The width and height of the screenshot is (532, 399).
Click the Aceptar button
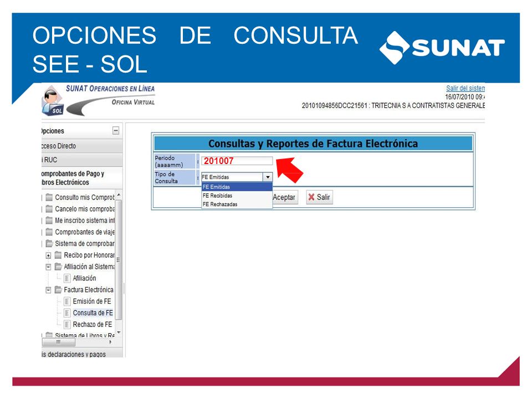(285, 197)
